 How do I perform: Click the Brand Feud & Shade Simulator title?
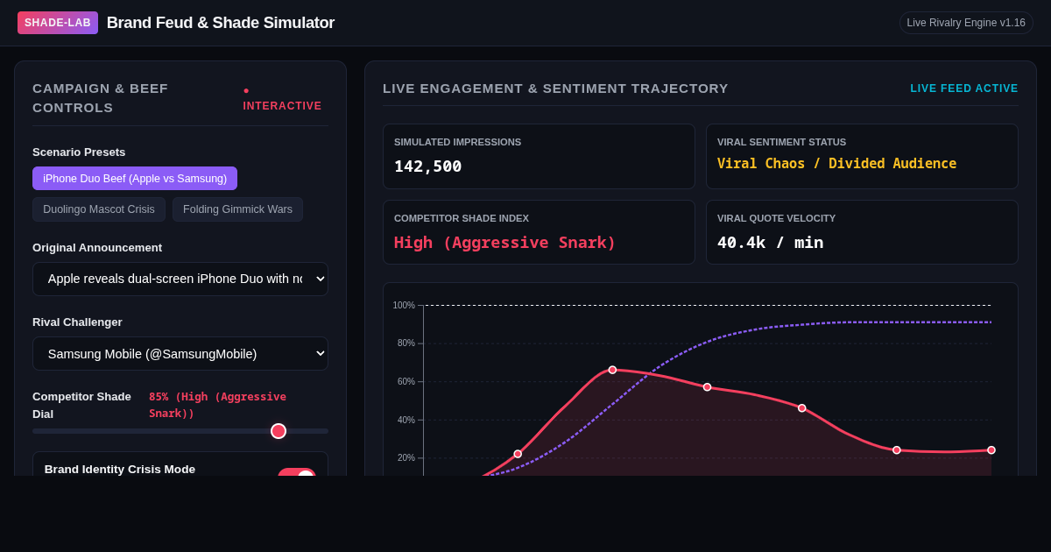221,23
